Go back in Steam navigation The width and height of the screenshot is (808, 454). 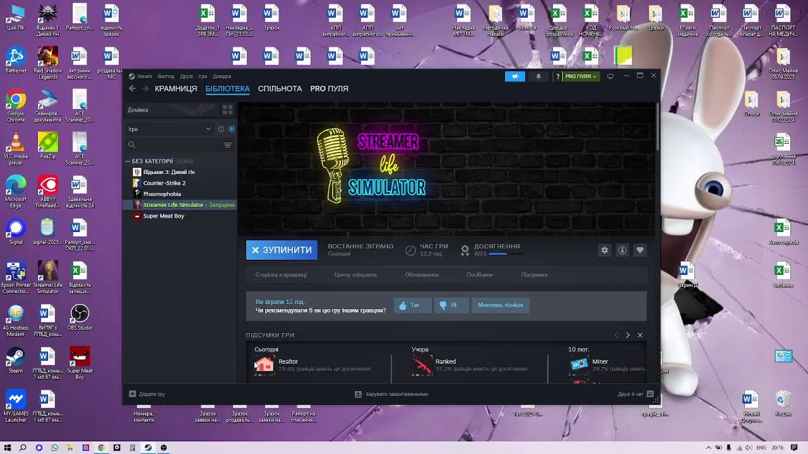pyautogui.click(x=132, y=89)
